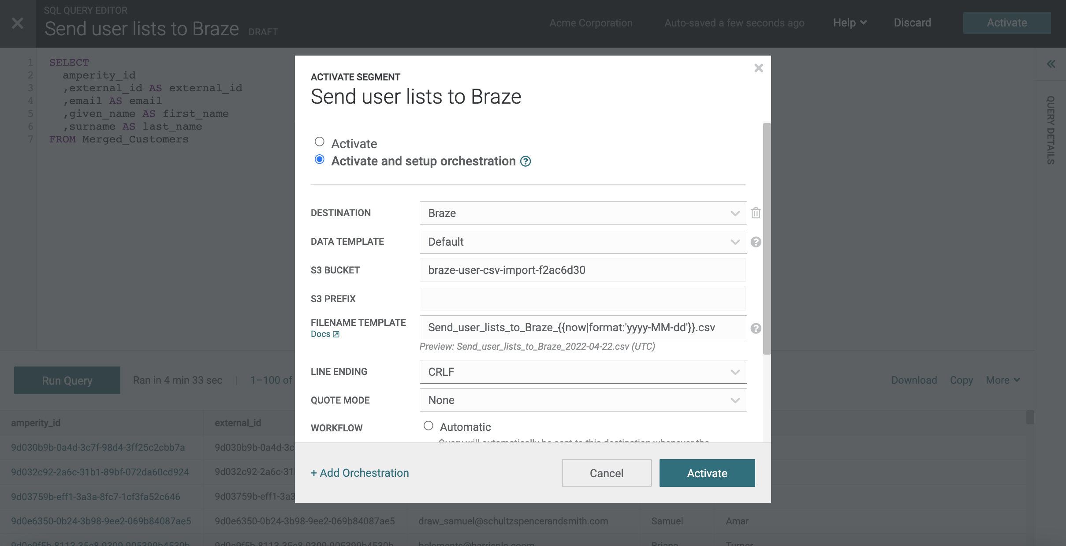Image resolution: width=1066 pixels, height=546 pixels.
Task: Click the SELECT keyword on line 1
Action: pos(69,63)
